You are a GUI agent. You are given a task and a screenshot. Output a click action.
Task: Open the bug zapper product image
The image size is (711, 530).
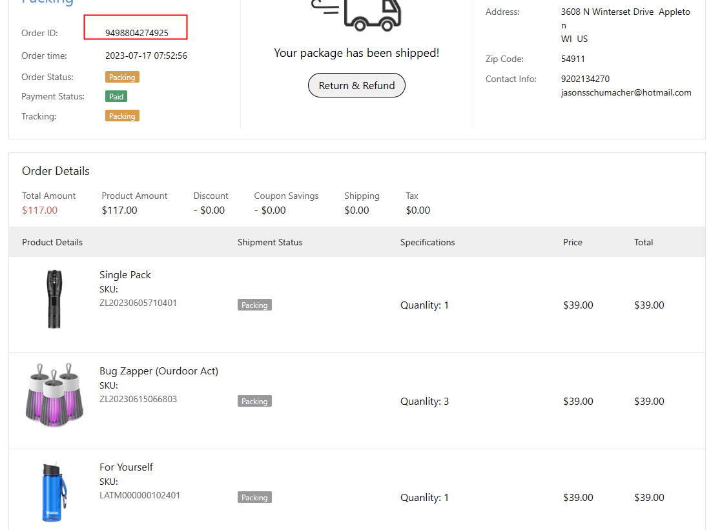click(x=54, y=394)
